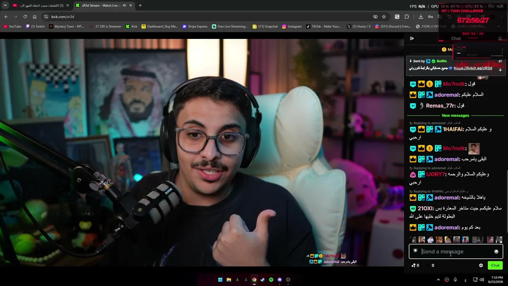Open the browser Extensions puzzle icon
This screenshot has height=286, width=508.
point(407,17)
